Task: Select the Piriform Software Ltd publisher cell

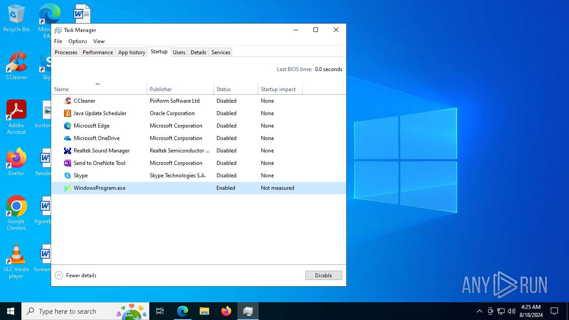Action: (175, 101)
